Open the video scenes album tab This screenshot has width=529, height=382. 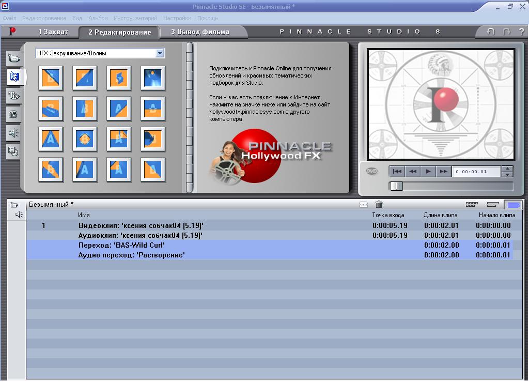click(x=14, y=59)
